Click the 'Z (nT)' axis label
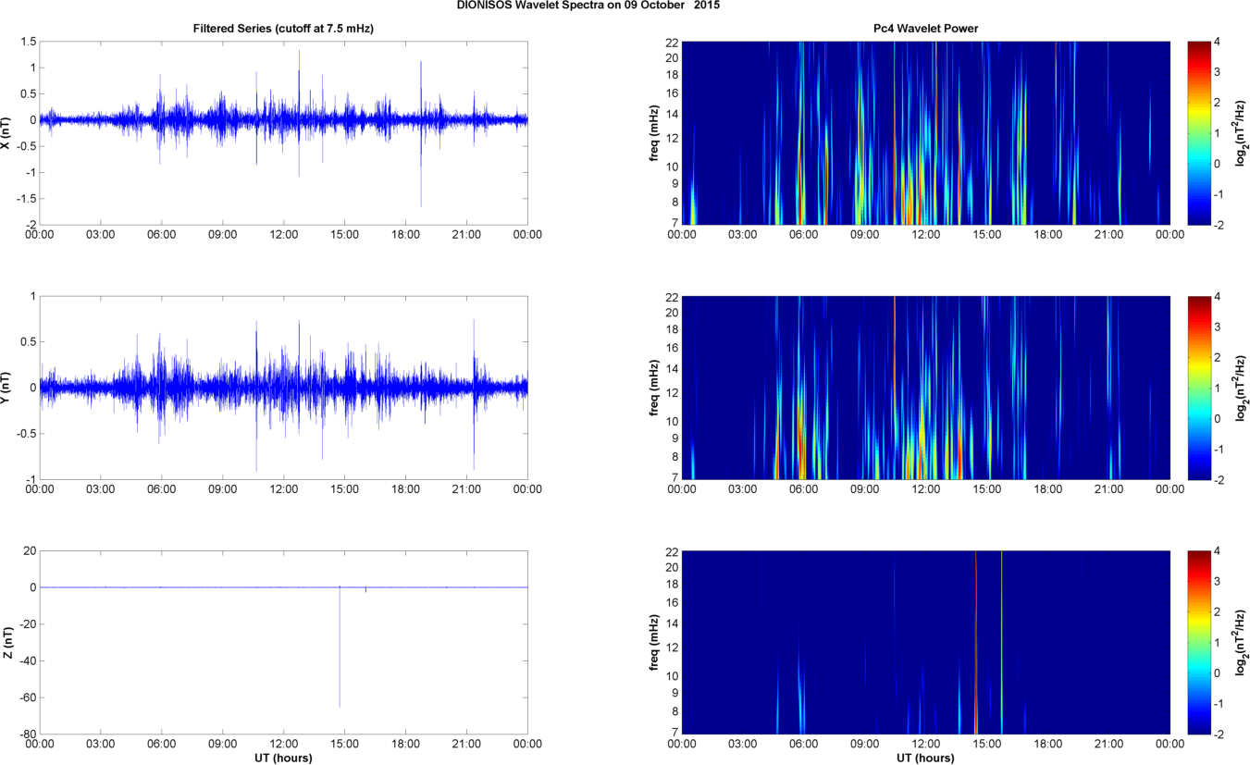Image resolution: width=1250 pixels, height=765 pixels. pyautogui.click(x=6, y=642)
